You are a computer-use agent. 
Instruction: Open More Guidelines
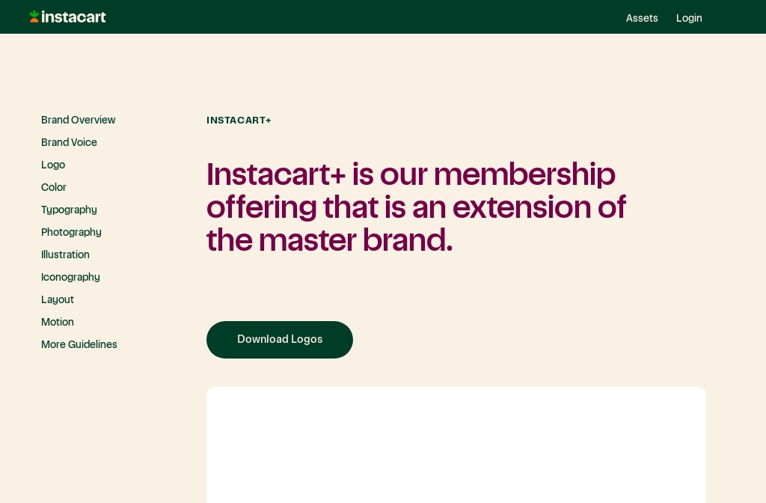tap(79, 345)
